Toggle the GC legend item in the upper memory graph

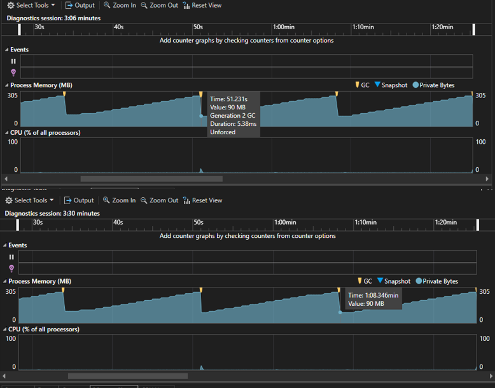pos(361,85)
